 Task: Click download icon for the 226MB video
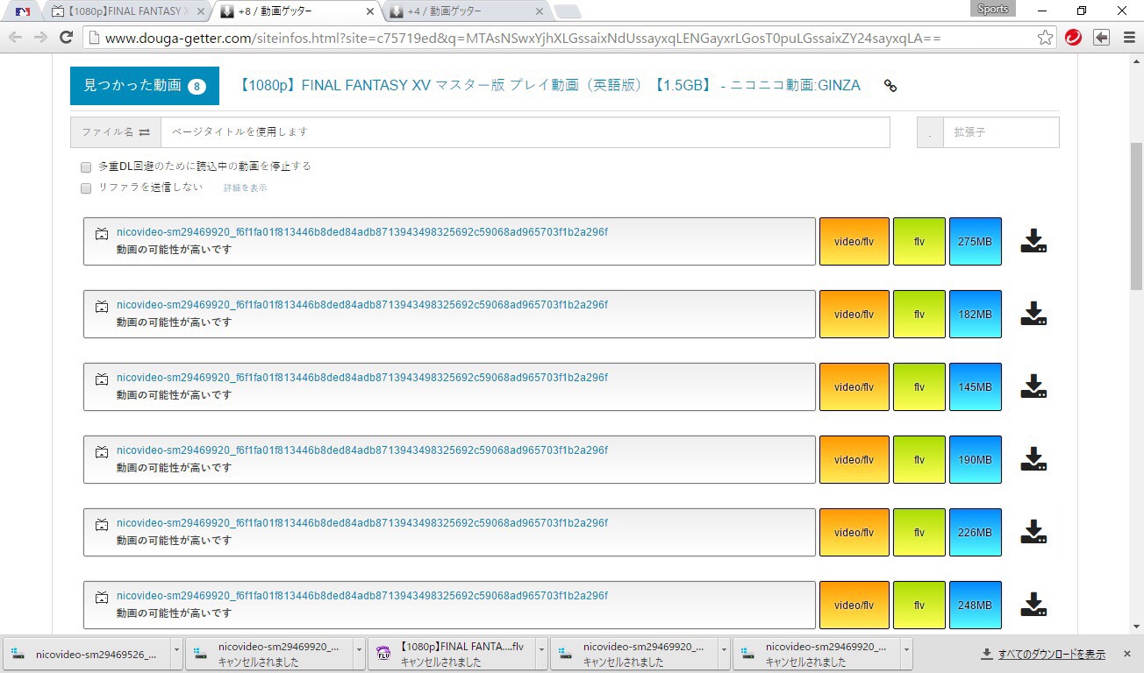[x=1034, y=532]
